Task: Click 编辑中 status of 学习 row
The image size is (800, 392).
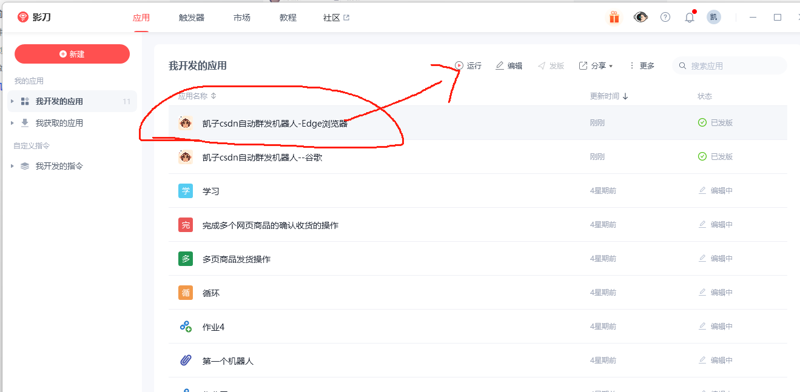Action: click(716, 190)
